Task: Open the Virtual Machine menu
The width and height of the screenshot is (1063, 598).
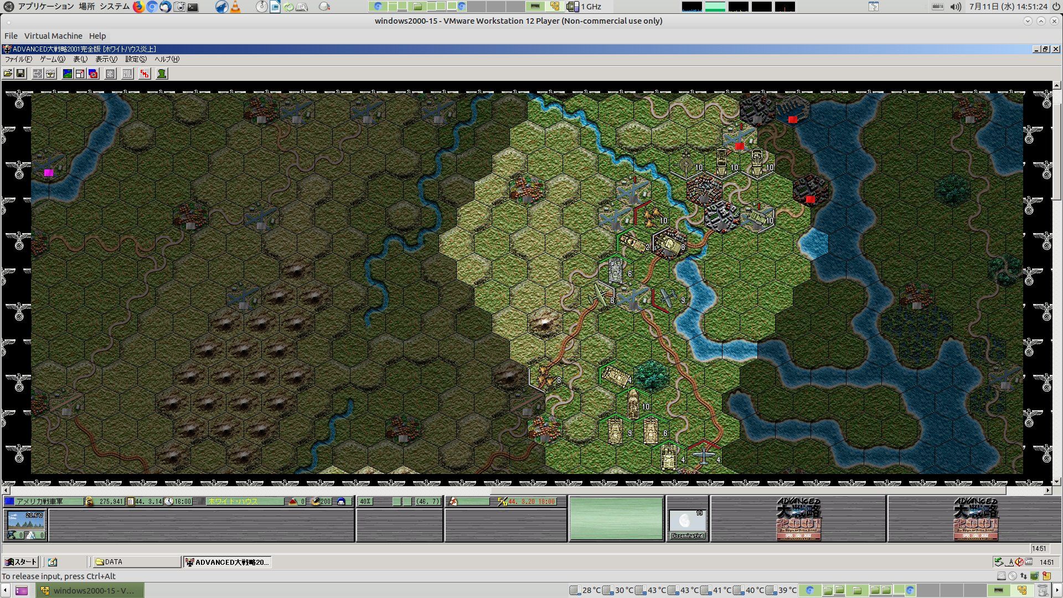Action: pyautogui.click(x=53, y=36)
